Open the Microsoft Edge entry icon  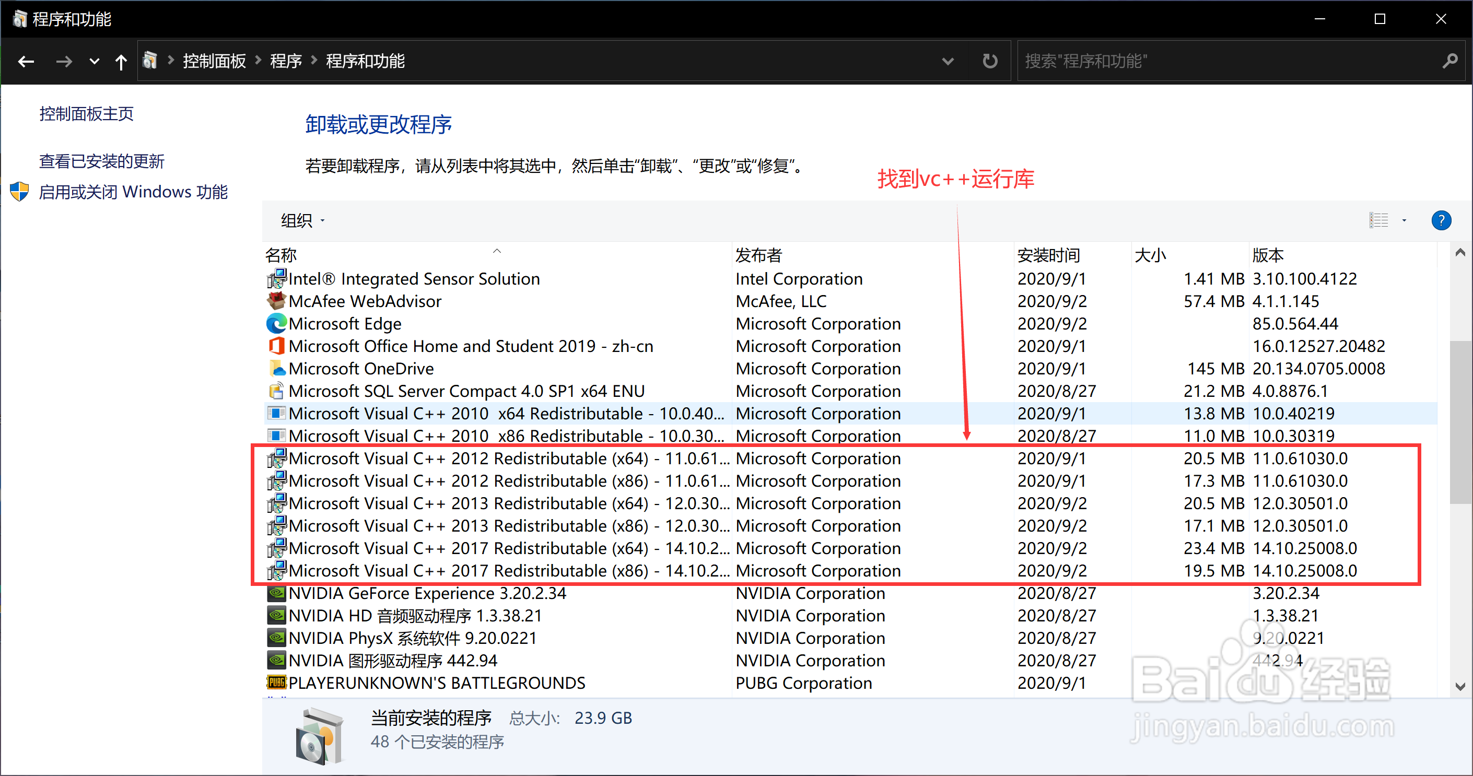tap(276, 324)
